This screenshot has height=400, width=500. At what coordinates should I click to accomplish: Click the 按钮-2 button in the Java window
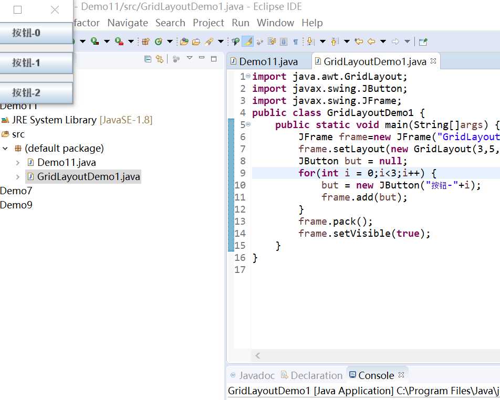[x=36, y=92]
